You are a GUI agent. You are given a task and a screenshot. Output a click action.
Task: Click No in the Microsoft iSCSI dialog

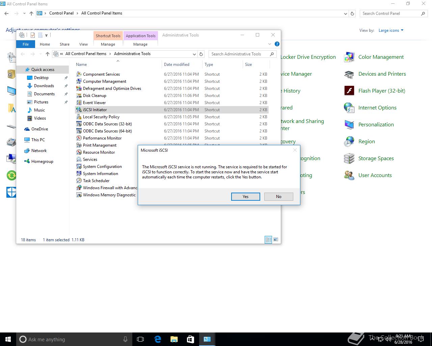pyautogui.click(x=278, y=197)
